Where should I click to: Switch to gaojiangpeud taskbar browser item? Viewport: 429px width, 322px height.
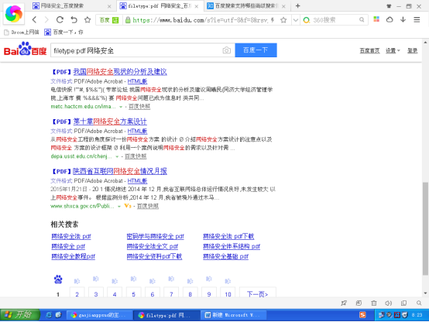(x=100, y=315)
